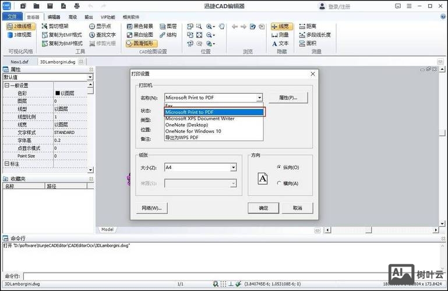Toggle the 圆滑弧形 setting
This screenshot has height=291, width=448.
(x=142, y=44)
